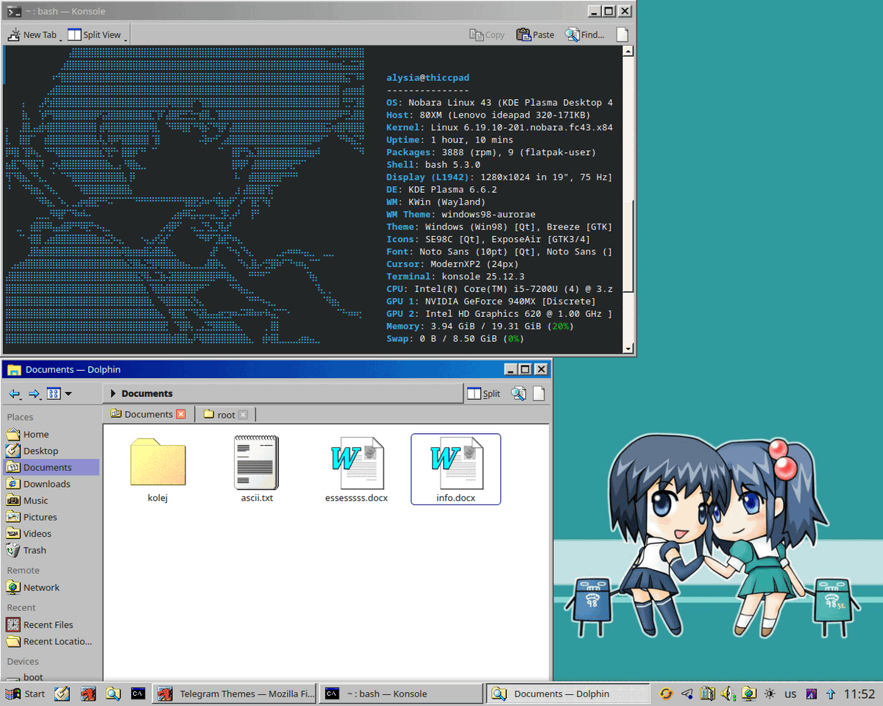
Task: Click the Start button
Action: 24,693
